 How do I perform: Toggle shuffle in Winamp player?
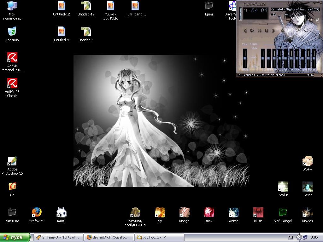pyautogui.click(x=298, y=31)
